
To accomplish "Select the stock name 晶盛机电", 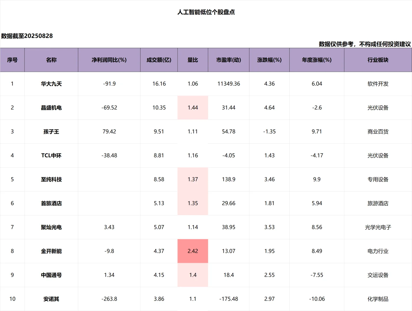I will (51, 108).
